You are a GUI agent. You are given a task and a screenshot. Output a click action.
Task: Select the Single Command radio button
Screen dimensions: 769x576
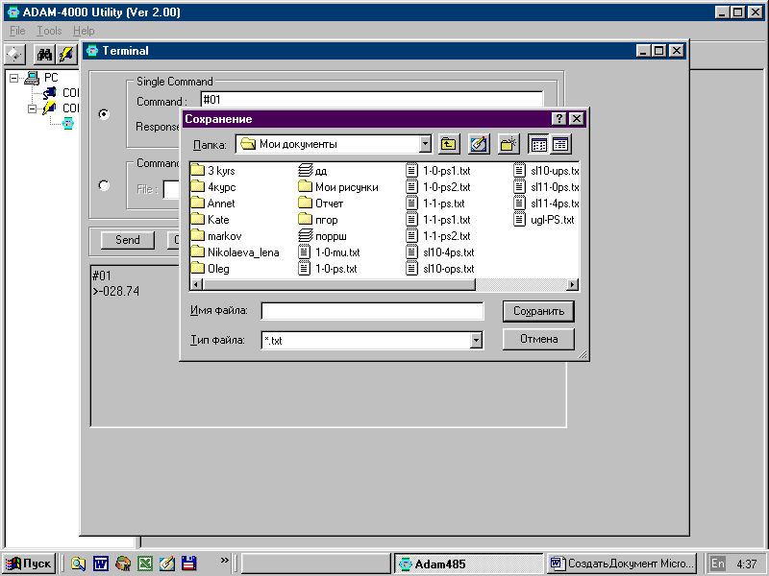click(x=104, y=114)
